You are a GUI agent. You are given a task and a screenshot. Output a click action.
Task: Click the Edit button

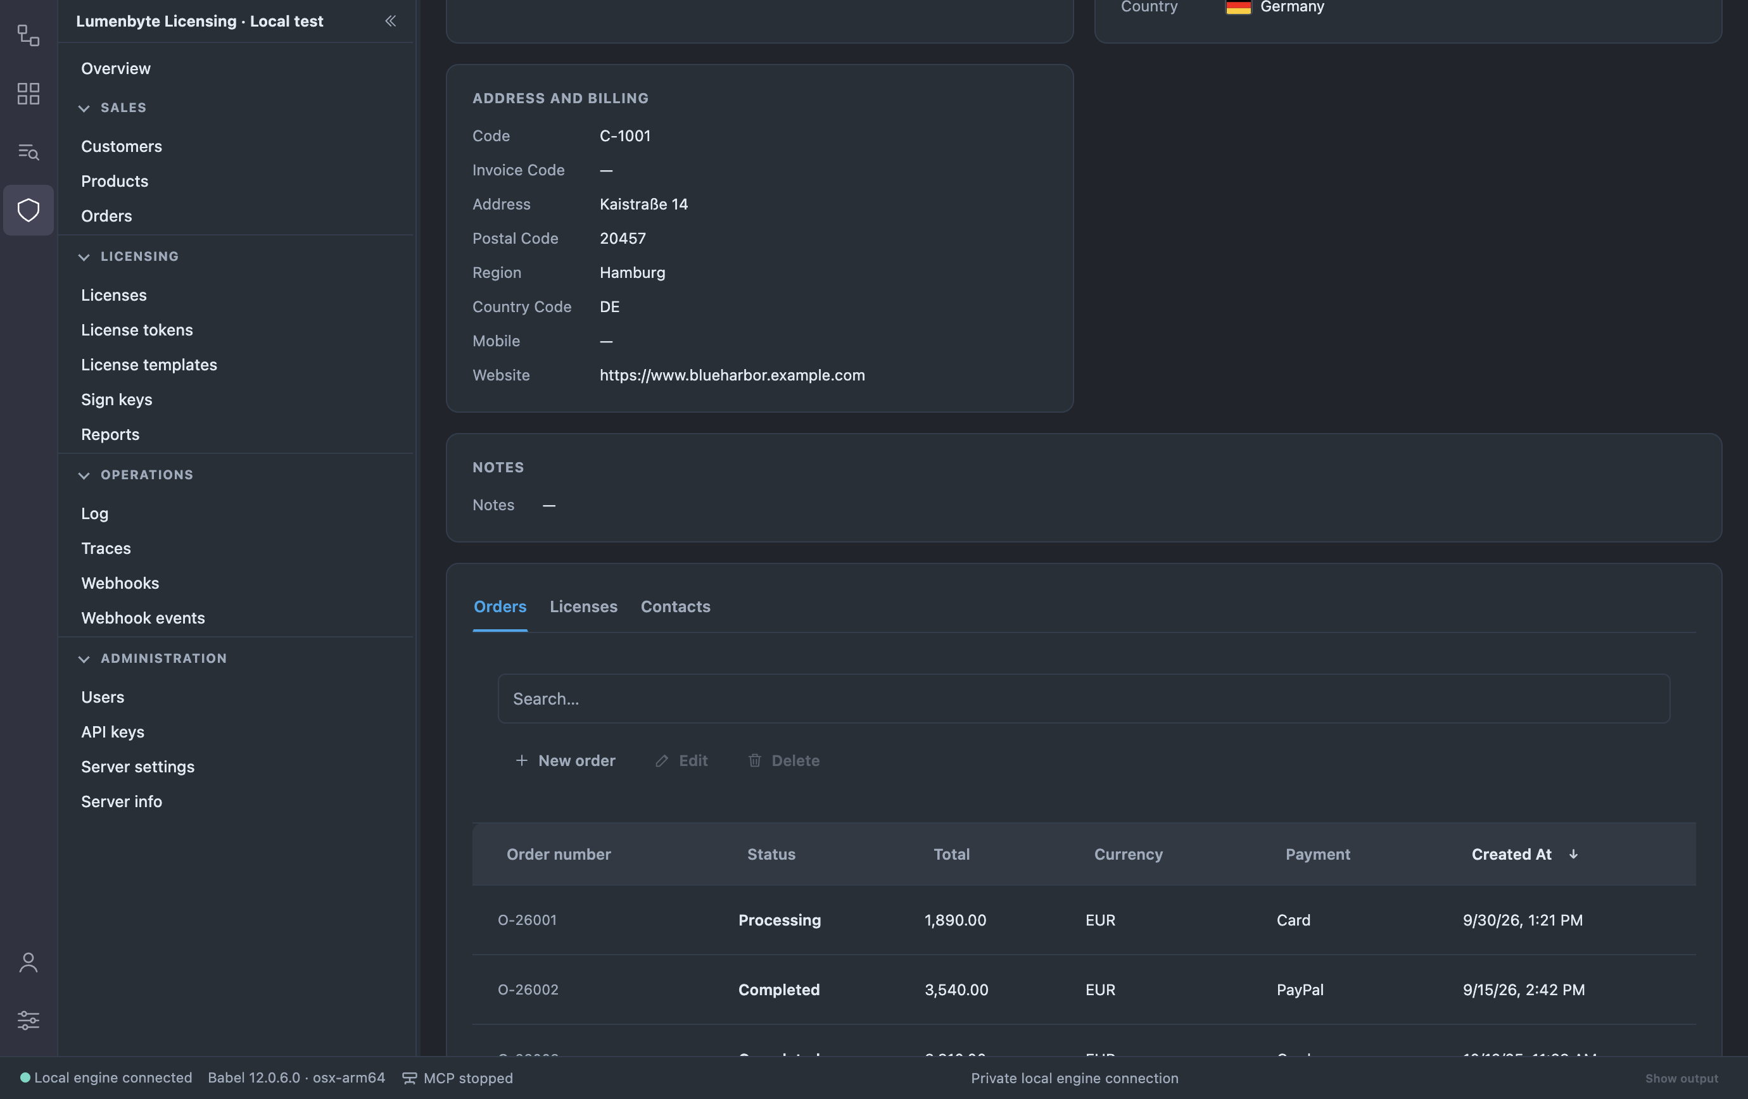point(681,760)
